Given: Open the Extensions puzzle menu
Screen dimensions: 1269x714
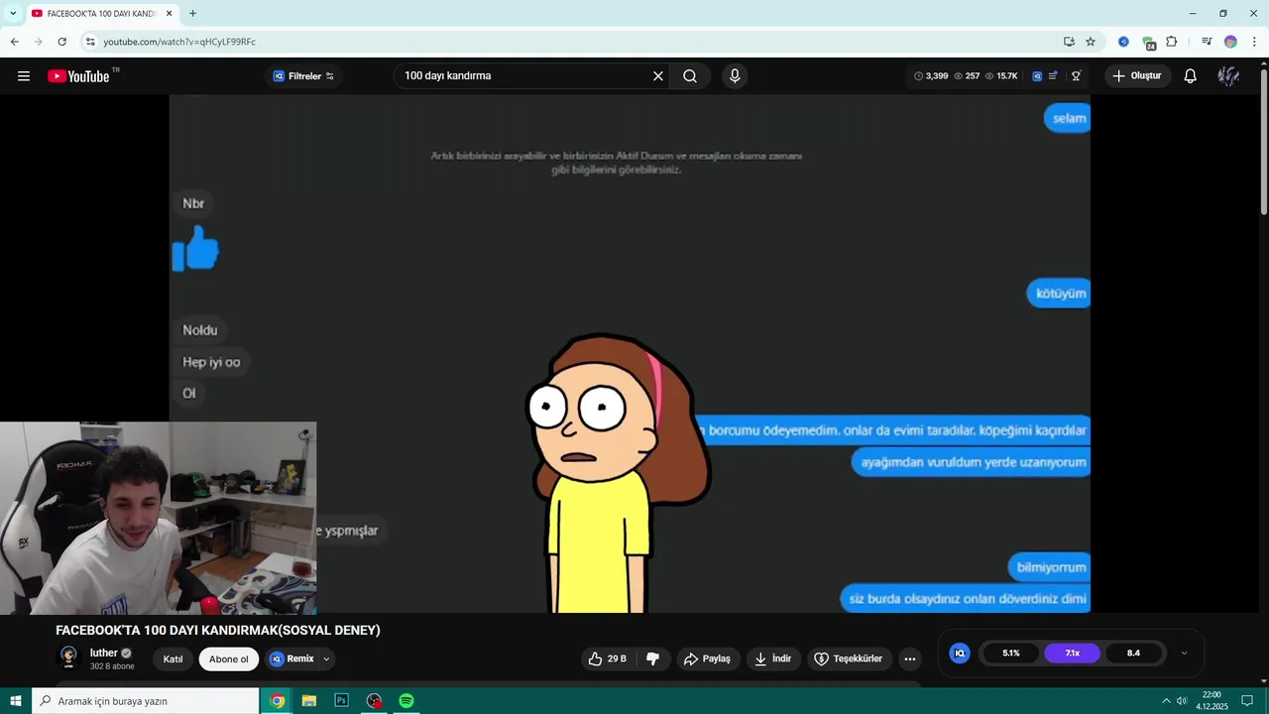Looking at the screenshot, I should tap(1172, 42).
